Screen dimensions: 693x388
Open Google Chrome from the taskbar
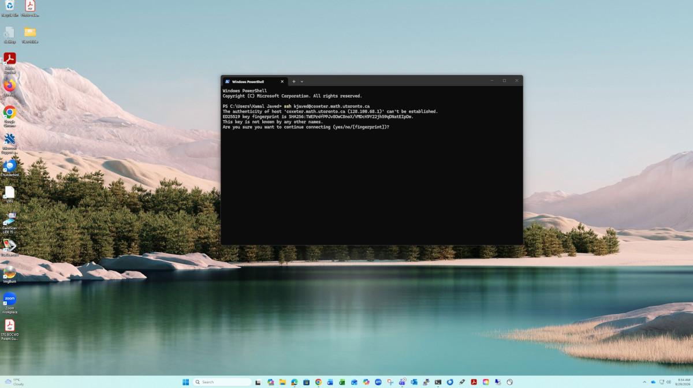pyautogui.click(x=318, y=382)
